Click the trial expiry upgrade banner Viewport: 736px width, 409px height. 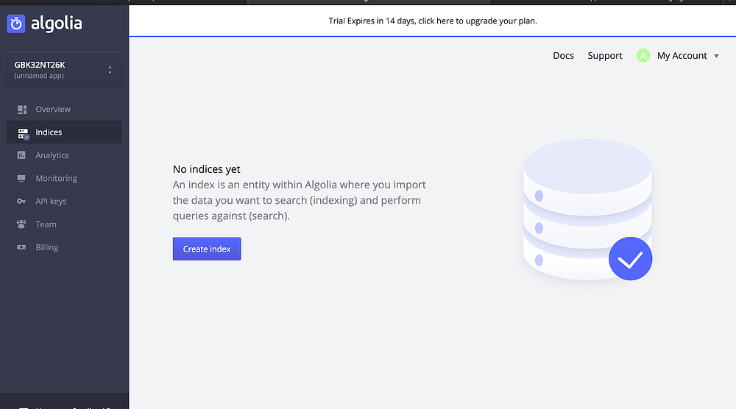pyautogui.click(x=433, y=21)
